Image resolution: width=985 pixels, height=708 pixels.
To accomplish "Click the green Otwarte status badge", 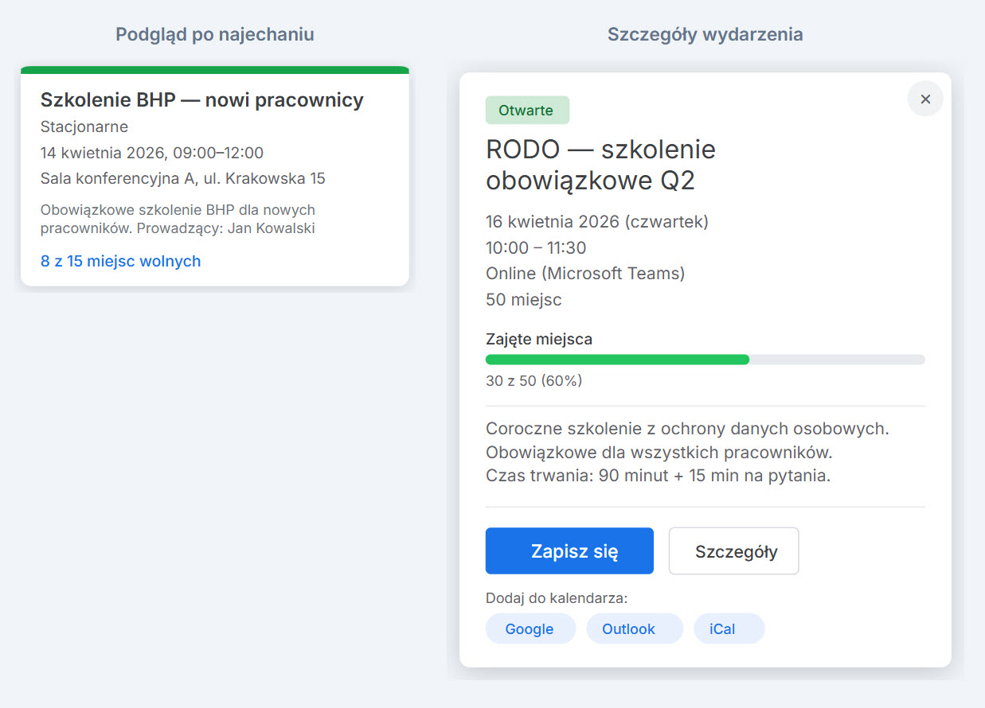I will pos(527,111).
